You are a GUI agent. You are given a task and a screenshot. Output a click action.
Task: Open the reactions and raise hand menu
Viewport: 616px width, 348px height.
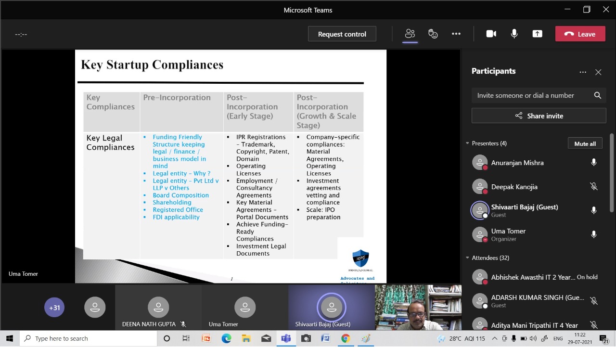pyautogui.click(x=433, y=34)
